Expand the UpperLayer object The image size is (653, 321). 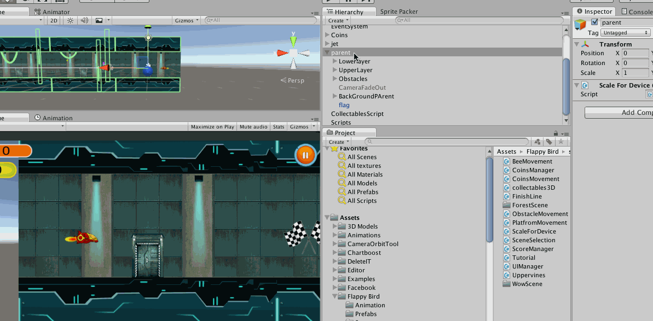[x=335, y=70]
